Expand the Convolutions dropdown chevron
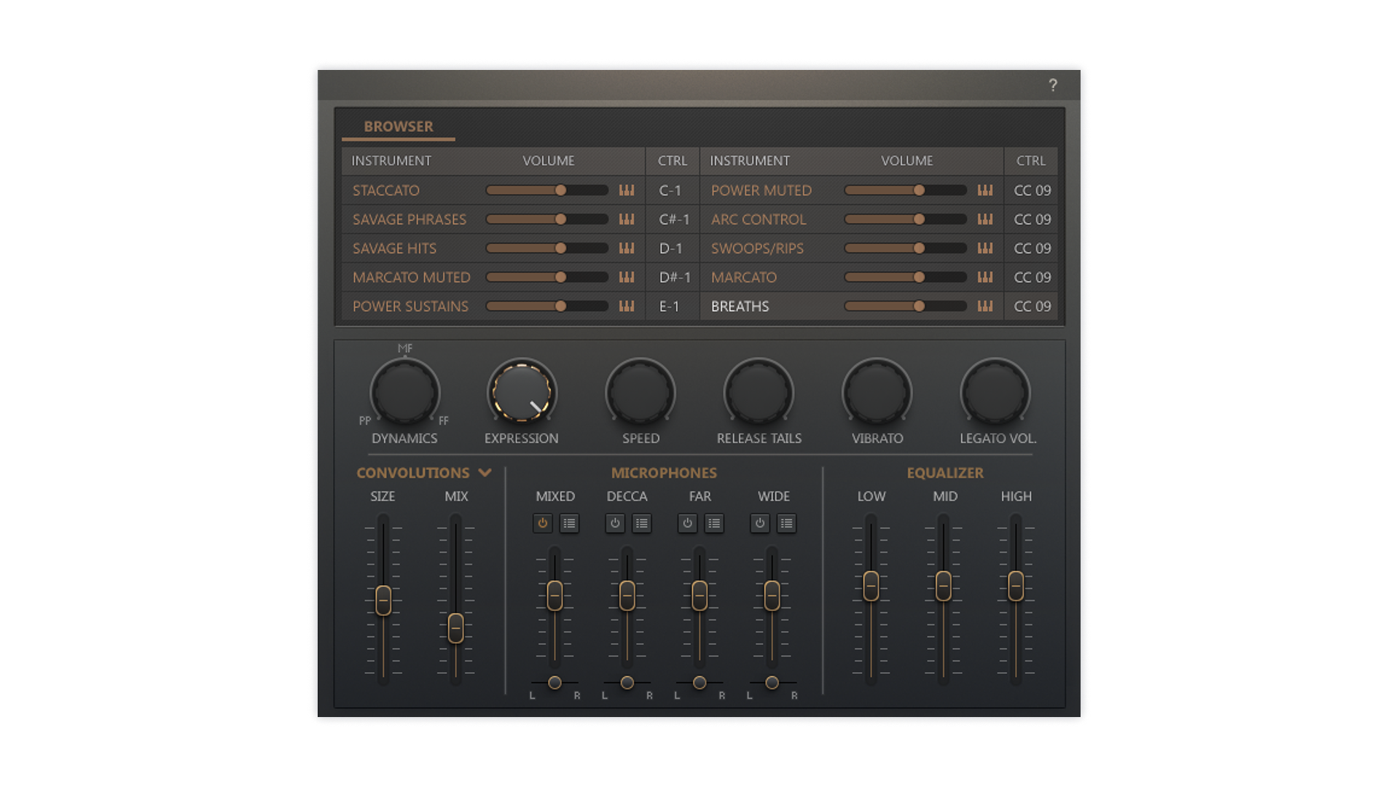Screen dimensions: 1399x787 [x=485, y=473]
